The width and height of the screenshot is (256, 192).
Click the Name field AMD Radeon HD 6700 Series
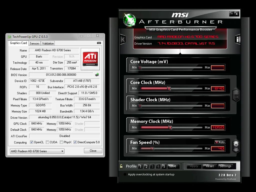(x=54, y=50)
